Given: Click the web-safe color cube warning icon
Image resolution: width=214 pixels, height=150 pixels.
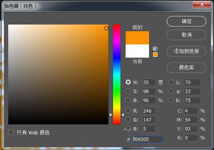Looking at the screenshot, I should [x=155, y=48].
